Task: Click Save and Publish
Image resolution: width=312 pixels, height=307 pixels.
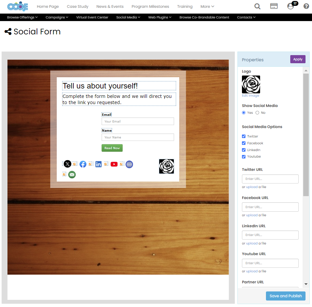Action: point(285,296)
